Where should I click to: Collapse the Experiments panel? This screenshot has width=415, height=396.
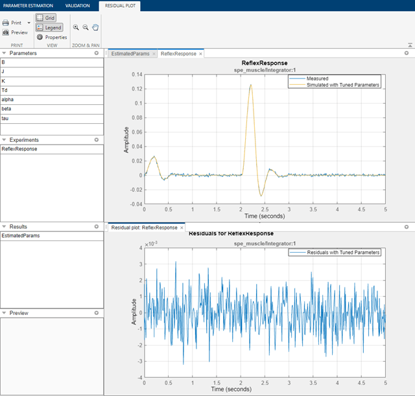tap(4, 140)
